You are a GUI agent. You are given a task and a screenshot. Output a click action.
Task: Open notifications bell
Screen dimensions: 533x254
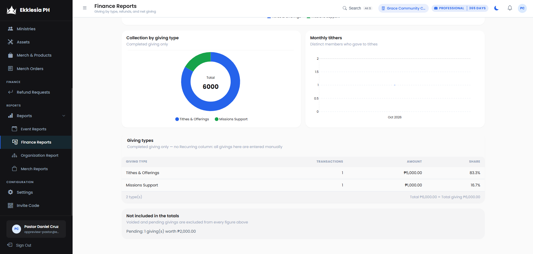(510, 8)
